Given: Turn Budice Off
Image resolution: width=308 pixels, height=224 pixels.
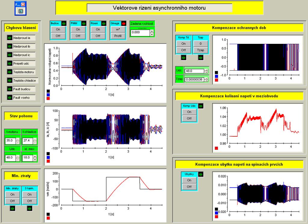Looking at the screenshot, I should 58,36.
